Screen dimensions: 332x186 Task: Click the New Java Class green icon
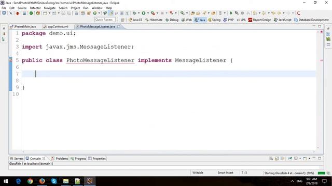(x=95, y=13)
